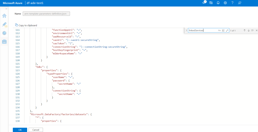Toggle Match Whole Word in find box

coord(223,30)
